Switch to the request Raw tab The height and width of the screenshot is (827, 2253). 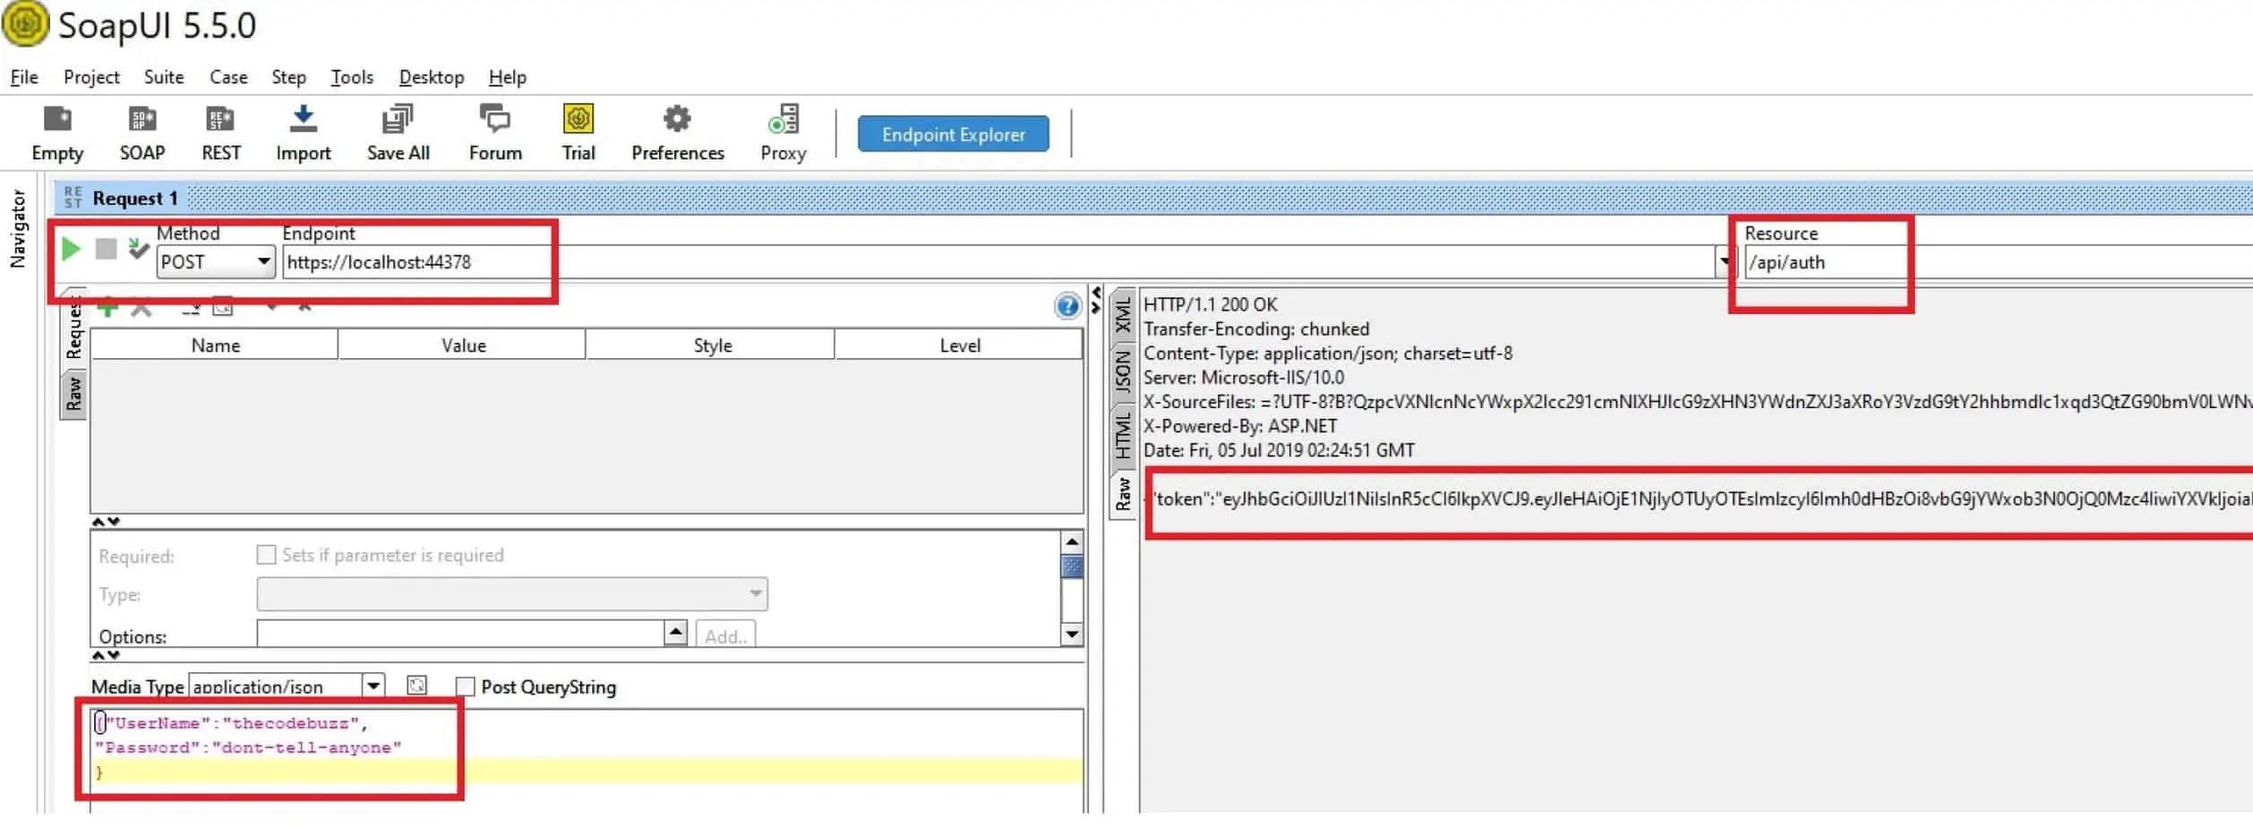pos(73,394)
